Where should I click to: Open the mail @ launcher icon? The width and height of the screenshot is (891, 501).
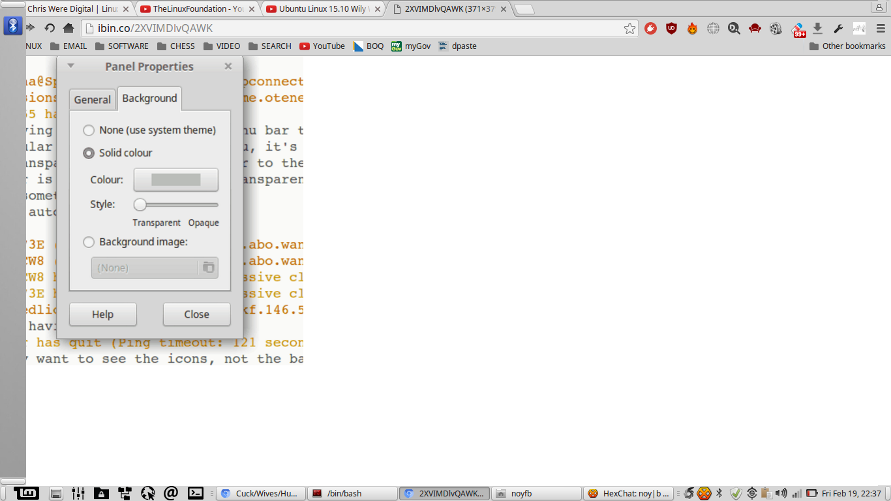click(171, 493)
